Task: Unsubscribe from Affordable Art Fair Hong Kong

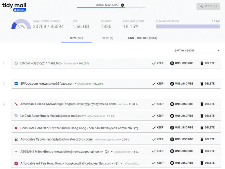Action: point(182,163)
